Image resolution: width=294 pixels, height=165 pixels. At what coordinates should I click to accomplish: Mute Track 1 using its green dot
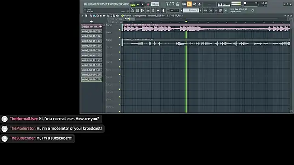(x=120, y=30)
